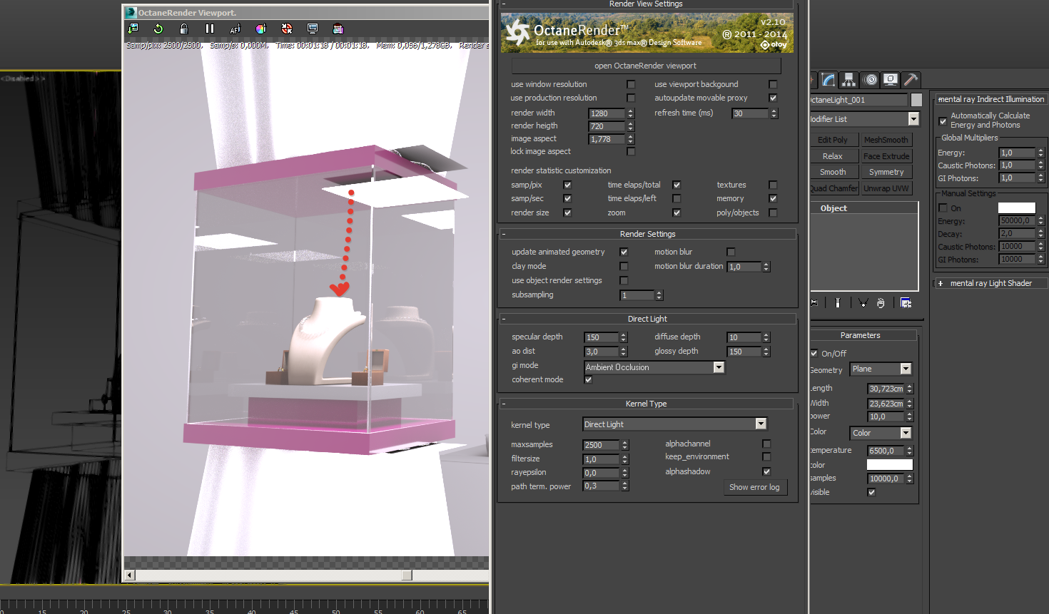Open the Modify command panel tab
The image size is (1049, 614).
(828, 80)
